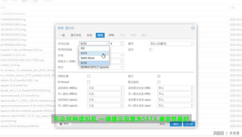This screenshot has height=137, width=242.
Task: Enable the IO thread checkbox
Action: pyautogui.click(x=89, y=82)
